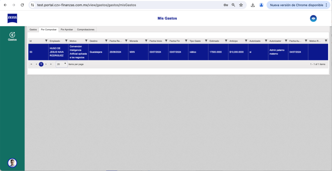Sort by the Empleado column header
Viewport: 332px width, 171px height.
55,41
